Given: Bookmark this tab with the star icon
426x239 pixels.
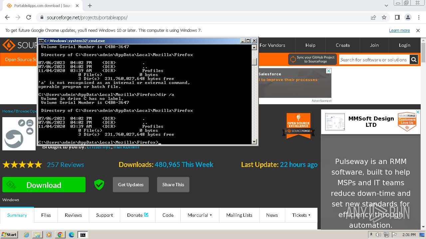Looking at the screenshot, I should (x=384, y=17).
